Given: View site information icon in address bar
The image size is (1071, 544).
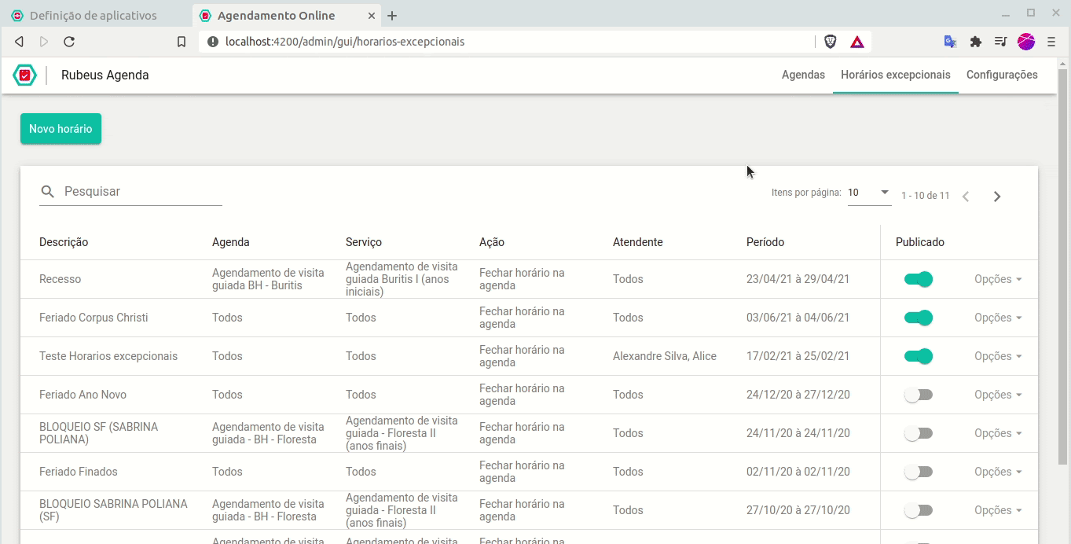Looking at the screenshot, I should tap(213, 42).
